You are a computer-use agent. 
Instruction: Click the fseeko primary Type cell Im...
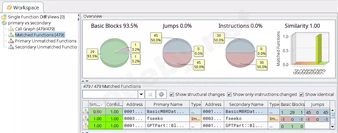(x=196, y=119)
